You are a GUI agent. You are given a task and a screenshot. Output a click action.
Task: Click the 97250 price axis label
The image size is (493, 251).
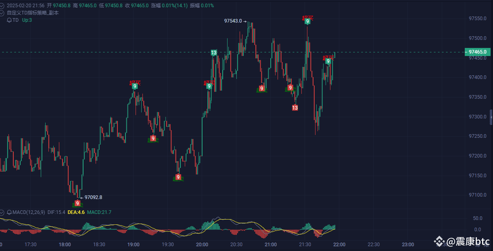[x=477, y=136]
